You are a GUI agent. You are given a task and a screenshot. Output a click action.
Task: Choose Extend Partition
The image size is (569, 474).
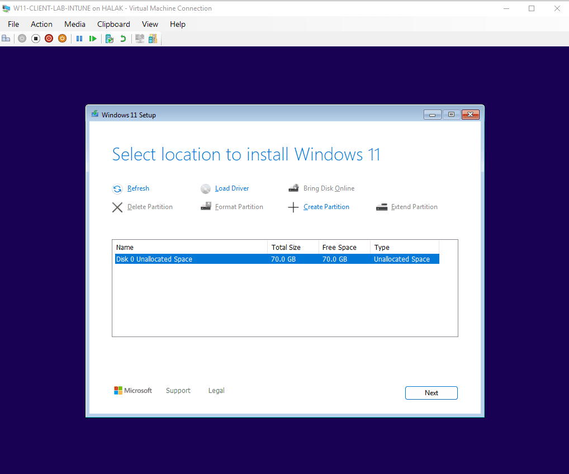point(414,207)
